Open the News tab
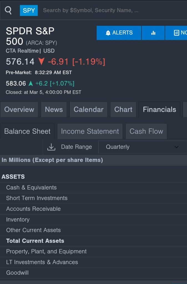The height and width of the screenshot is (284, 187). (x=54, y=109)
